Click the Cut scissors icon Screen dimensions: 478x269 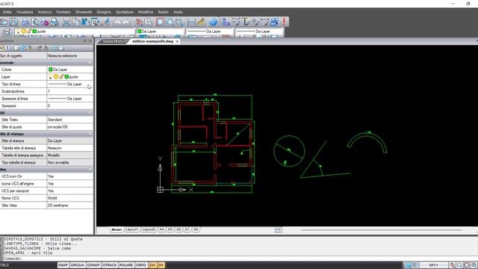(66, 22)
